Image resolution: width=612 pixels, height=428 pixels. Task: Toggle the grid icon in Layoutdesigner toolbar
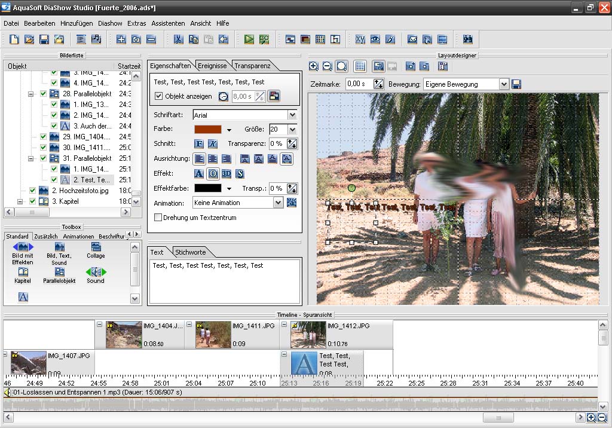point(360,66)
